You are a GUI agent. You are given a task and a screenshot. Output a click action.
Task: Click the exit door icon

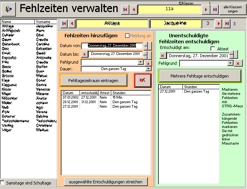pos(9,9)
